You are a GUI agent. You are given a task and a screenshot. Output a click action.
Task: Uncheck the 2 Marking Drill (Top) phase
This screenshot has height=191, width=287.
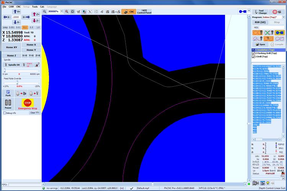(x=253, y=53)
